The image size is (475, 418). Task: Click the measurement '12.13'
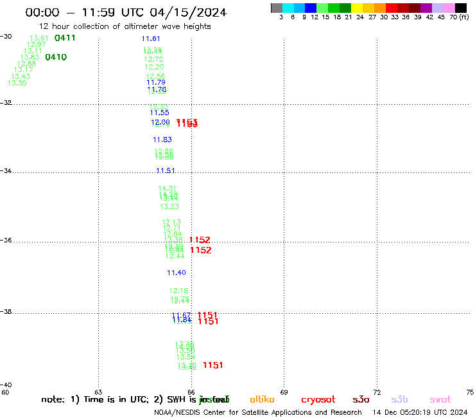tap(171, 222)
